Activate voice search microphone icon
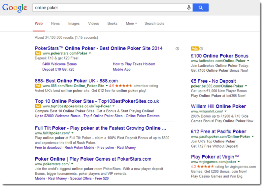This screenshot has width=264, height=188. (x=189, y=8)
